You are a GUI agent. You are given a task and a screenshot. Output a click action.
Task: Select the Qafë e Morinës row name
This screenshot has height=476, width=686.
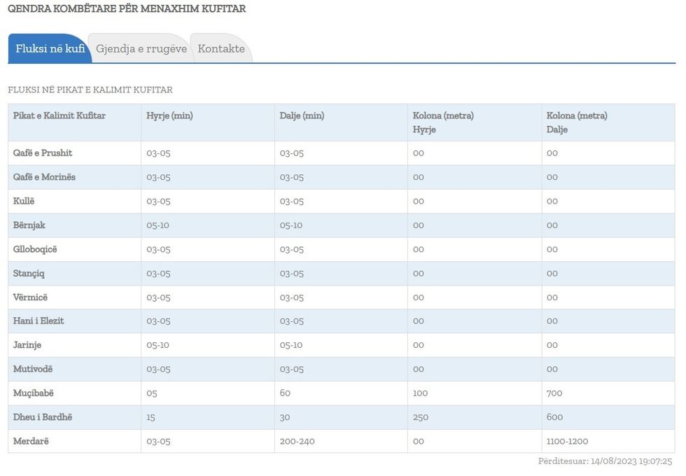(x=44, y=177)
